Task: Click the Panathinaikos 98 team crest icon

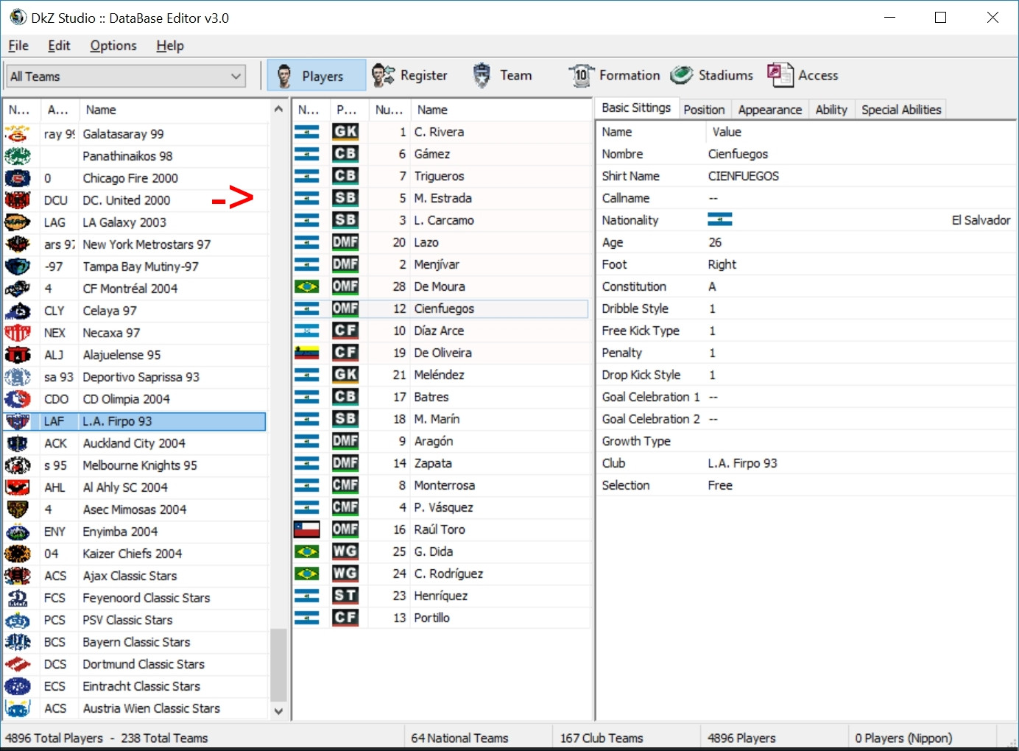Action: [x=18, y=156]
